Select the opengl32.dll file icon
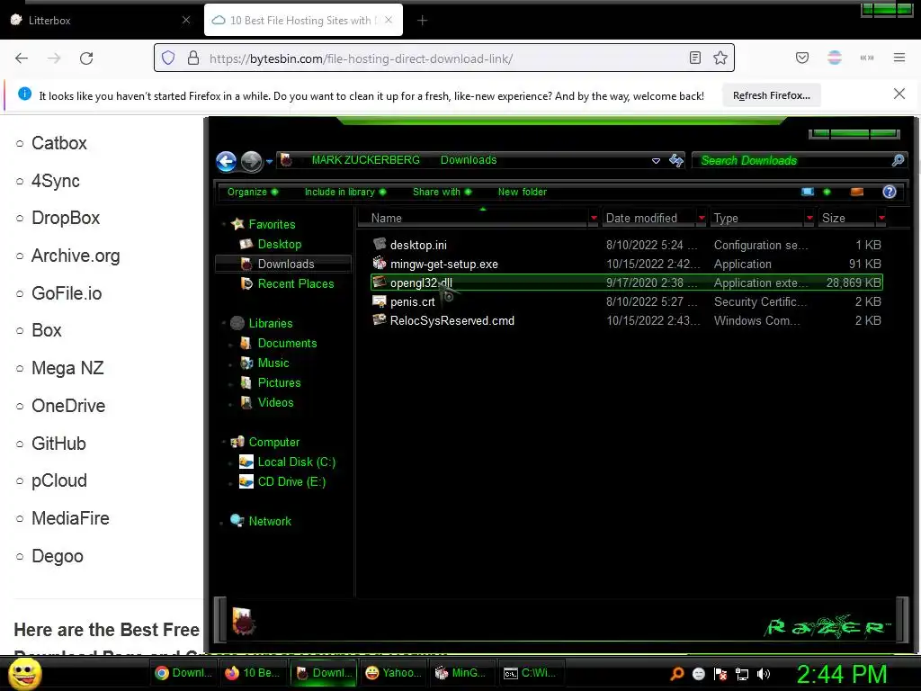 380,283
